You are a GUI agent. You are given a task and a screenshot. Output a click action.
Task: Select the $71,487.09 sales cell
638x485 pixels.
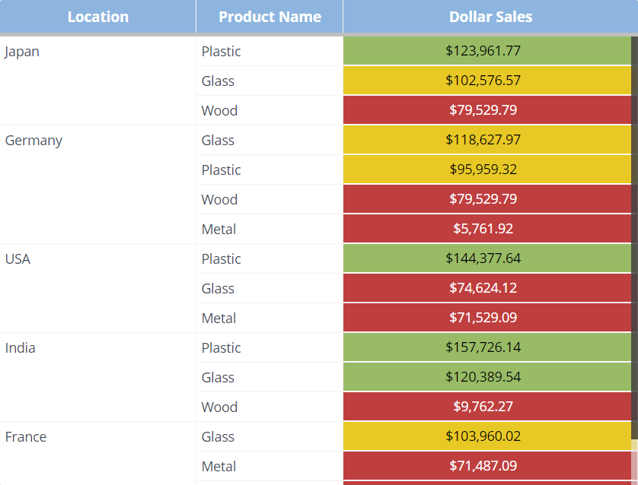pyautogui.click(x=487, y=466)
